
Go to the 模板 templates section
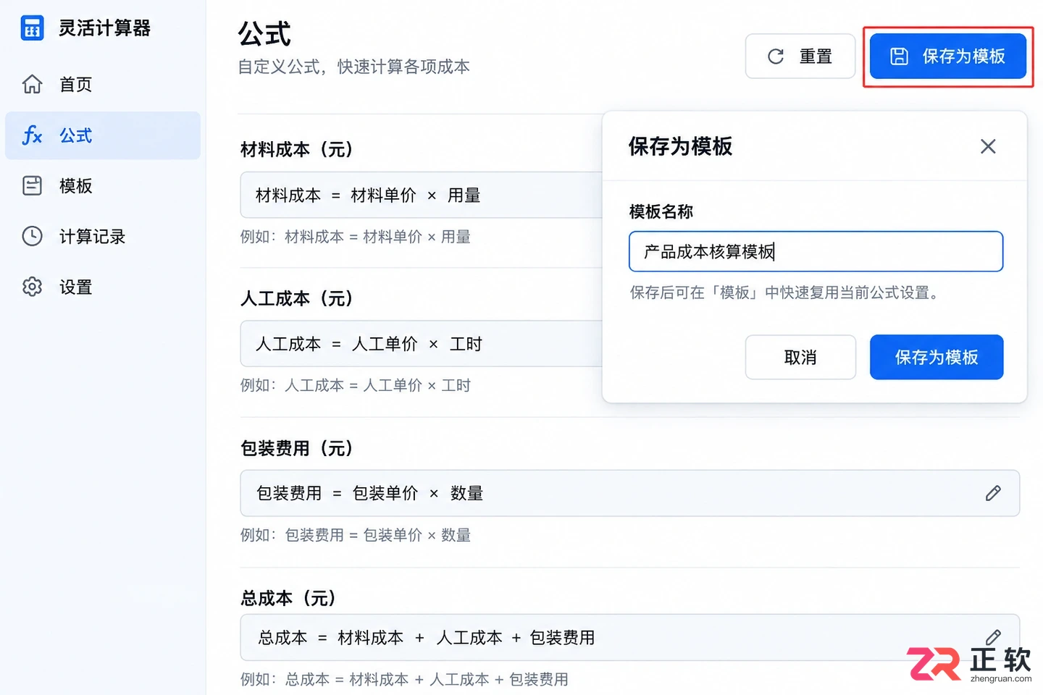pos(102,186)
